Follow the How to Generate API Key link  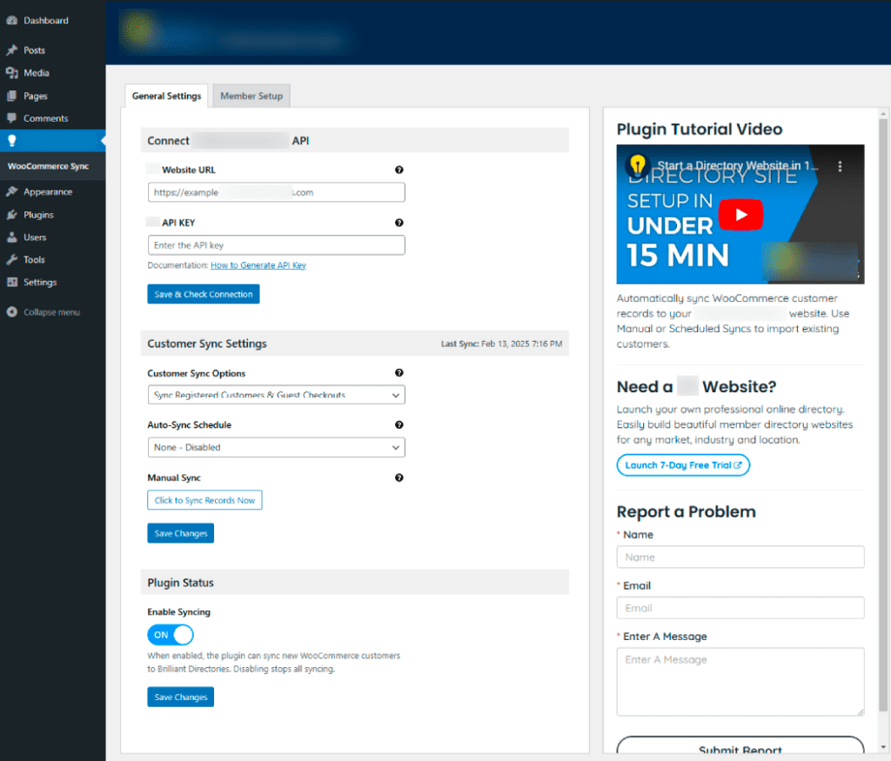(x=258, y=265)
